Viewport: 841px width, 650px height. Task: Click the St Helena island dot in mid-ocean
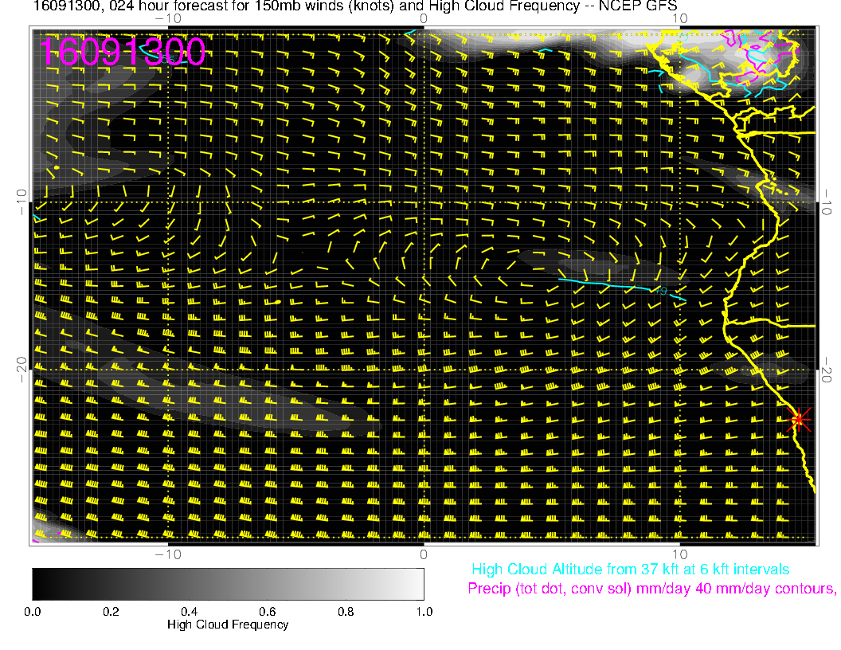[277, 303]
